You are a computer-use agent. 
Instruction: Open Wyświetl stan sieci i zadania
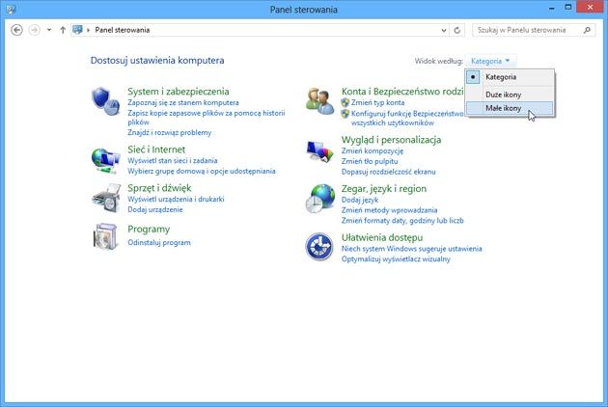[173, 160]
